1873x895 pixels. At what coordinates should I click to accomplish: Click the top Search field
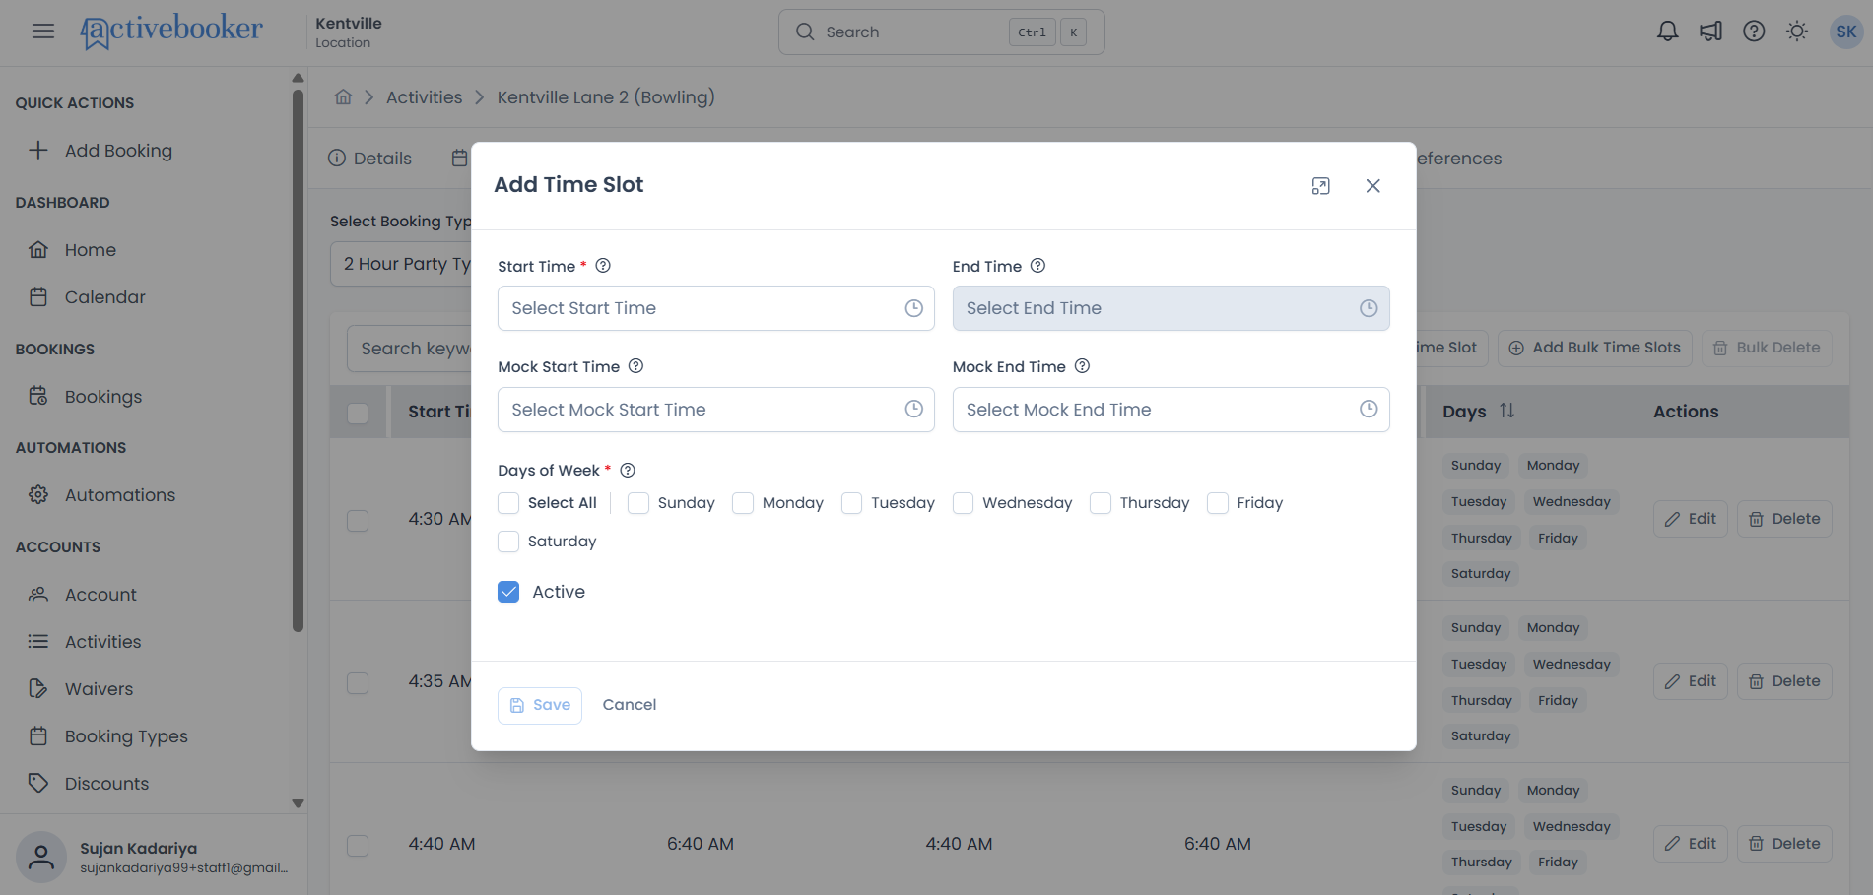(x=941, y=32)
